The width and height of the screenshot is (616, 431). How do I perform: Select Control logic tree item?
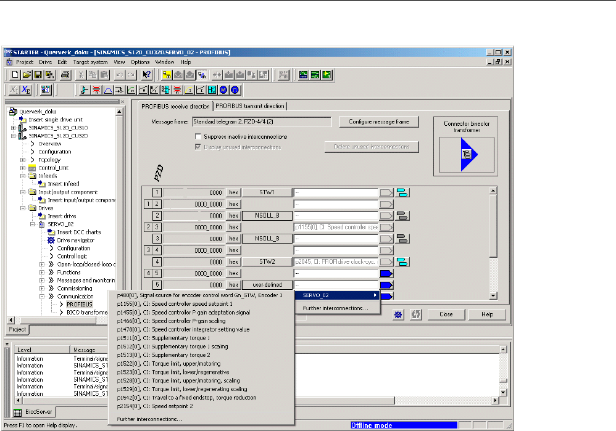(72, 257)
